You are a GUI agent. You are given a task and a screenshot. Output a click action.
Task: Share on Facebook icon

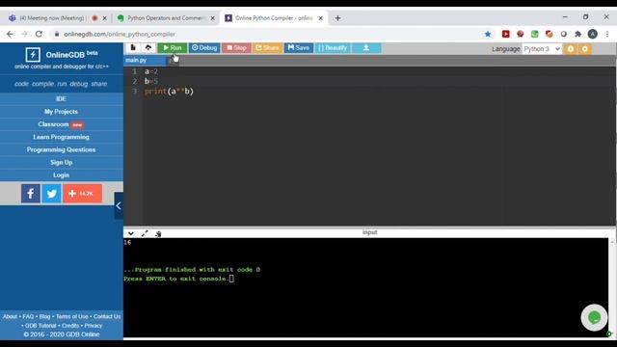pyautogui.click(x=31, y=194)
